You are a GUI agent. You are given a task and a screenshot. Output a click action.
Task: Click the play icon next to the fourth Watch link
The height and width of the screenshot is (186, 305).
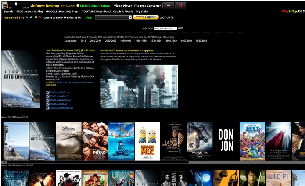48,104
